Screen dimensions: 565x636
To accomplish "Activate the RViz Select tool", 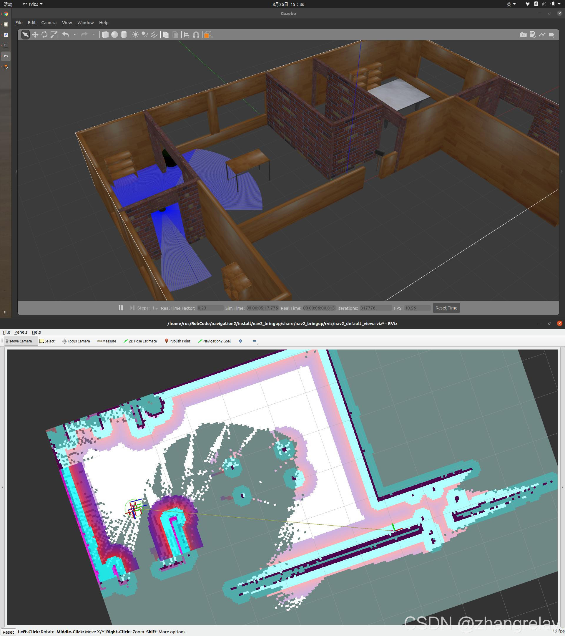I will click(x=47, y=341).
